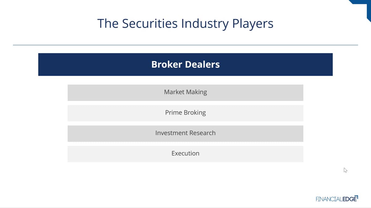Viewport: 371px width, 208px height.
Task: Click the mouse pointer arrow on the slide
Action: (345, 170)
